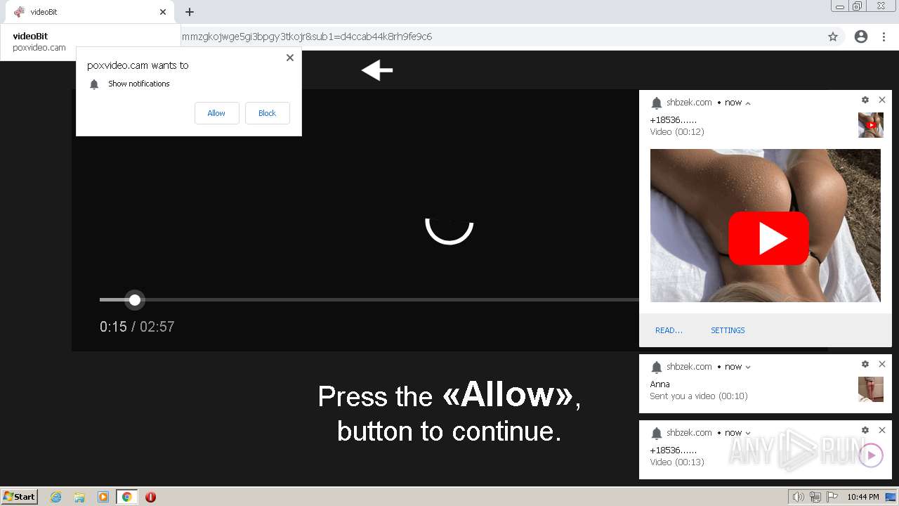Bookmark this page with the star icon

pos(833,37)
